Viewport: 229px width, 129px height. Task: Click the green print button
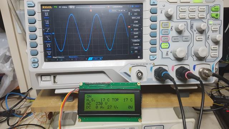tap(215, 15)
